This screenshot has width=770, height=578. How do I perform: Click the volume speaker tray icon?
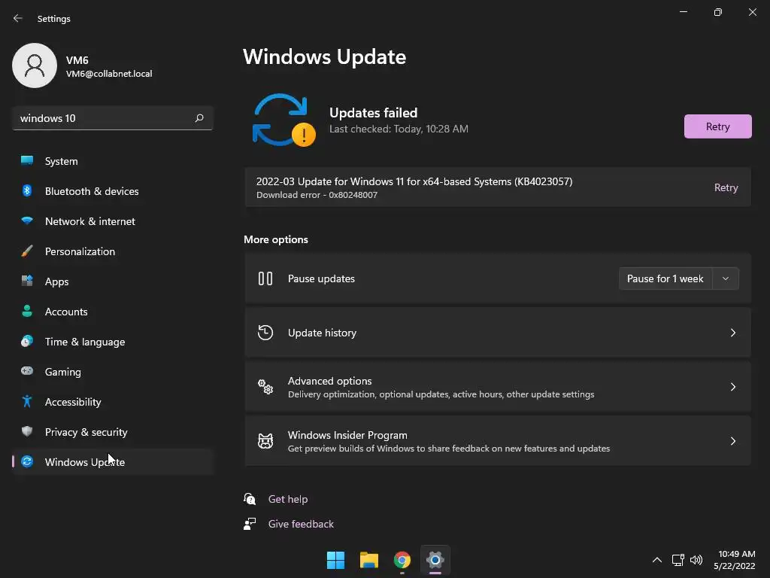(x=696, y=560)
